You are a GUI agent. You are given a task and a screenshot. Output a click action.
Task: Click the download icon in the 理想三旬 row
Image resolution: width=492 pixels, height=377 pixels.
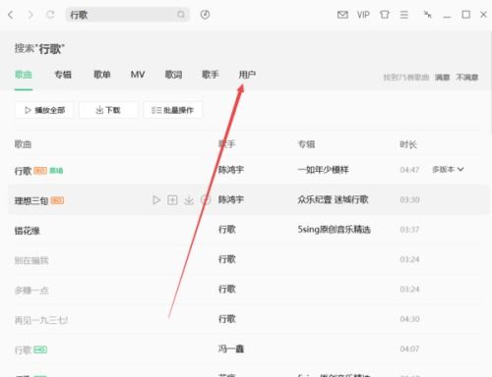pyautogui.click(x=189, y=199)
